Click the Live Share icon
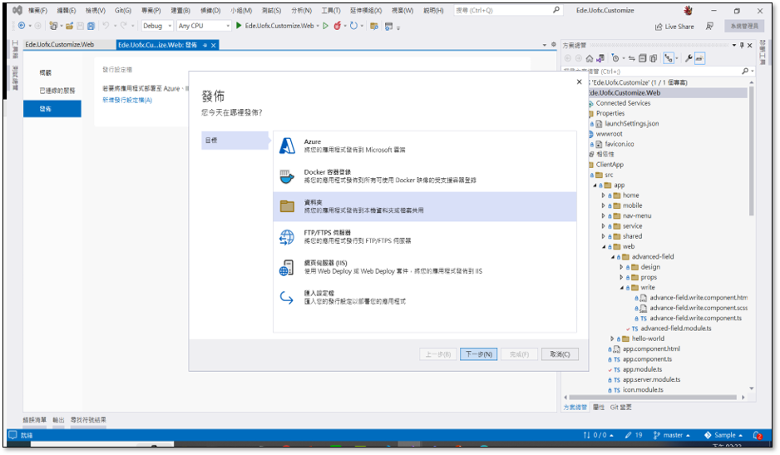780x455 pixels. [x=659, y=27]
